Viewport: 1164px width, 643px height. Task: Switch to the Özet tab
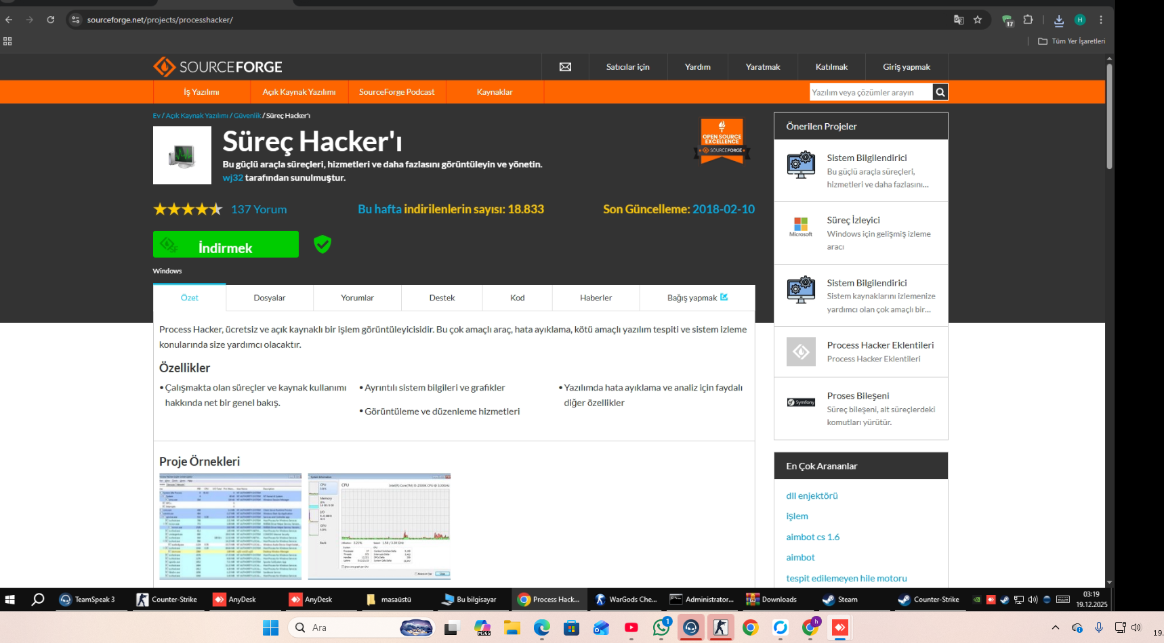190,298
